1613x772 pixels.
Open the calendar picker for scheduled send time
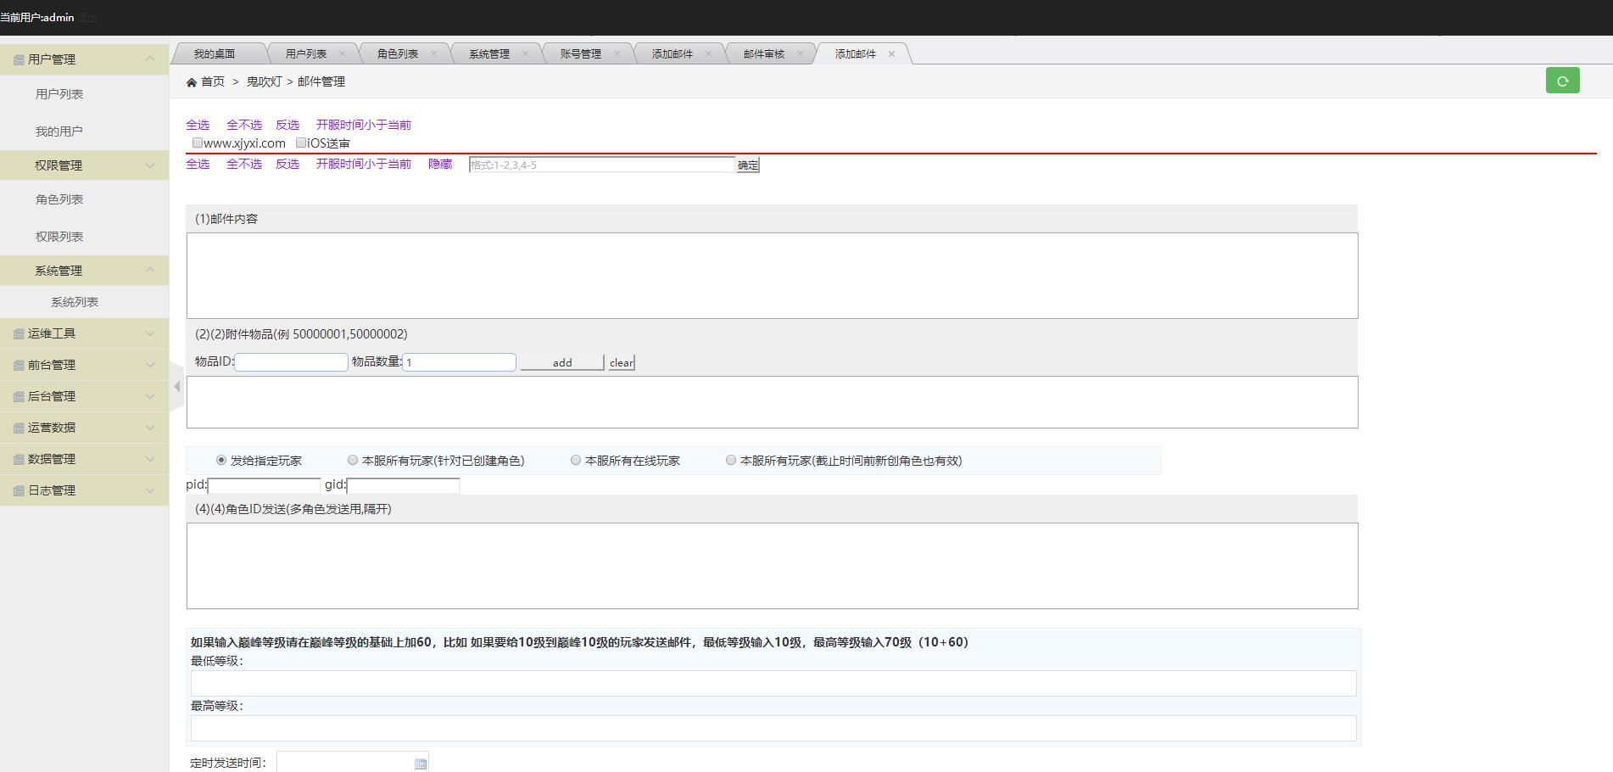(420, 764)
